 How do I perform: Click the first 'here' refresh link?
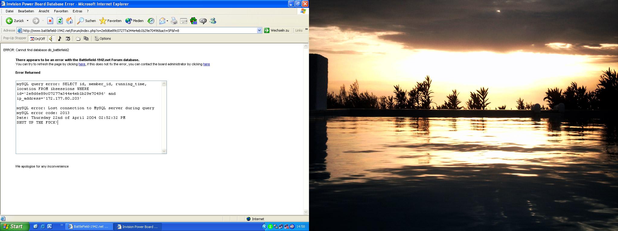(82, 64)
